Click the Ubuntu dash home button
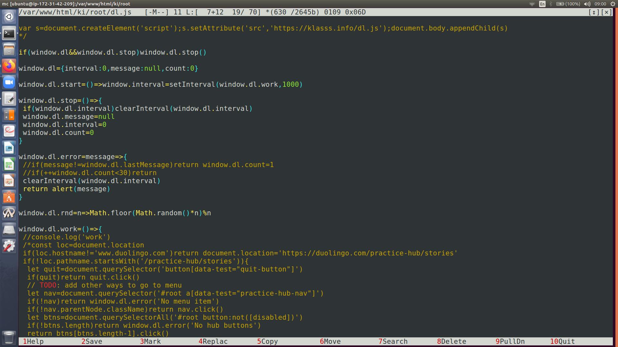This screenshot has height=347, width=618. pos(9,17)
